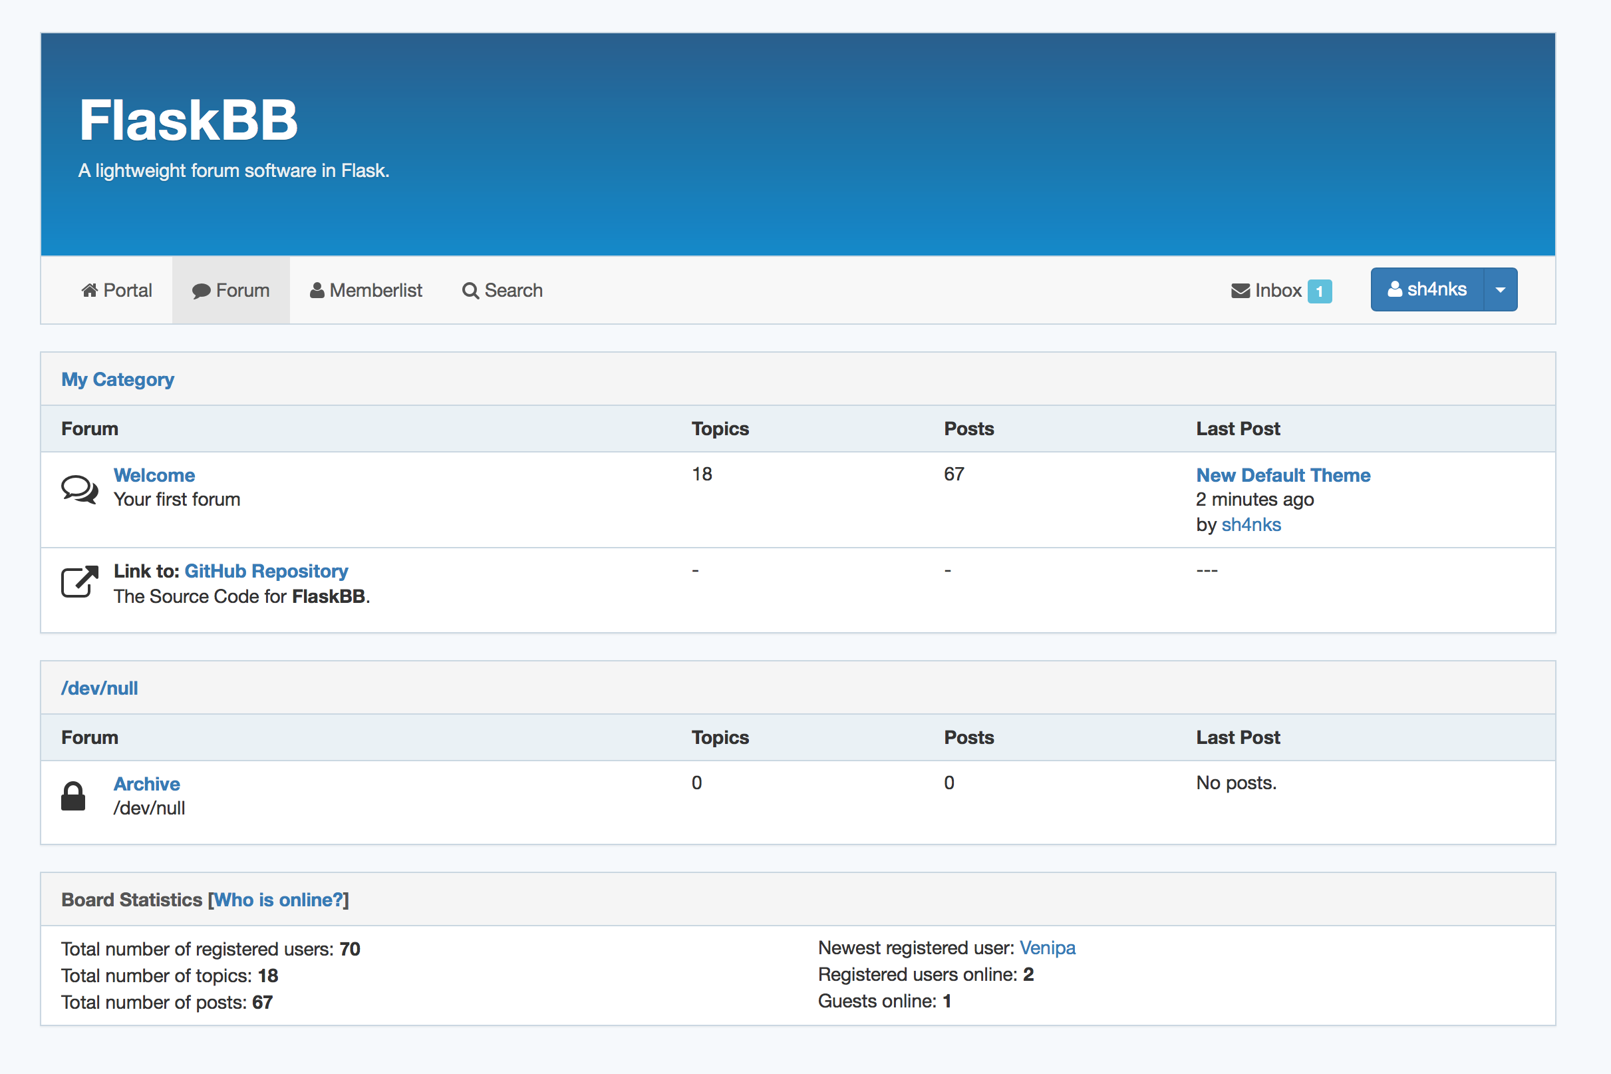This screenshot has width=1611, height=1074.
Task: Follow the GitHub Repository link
Action: click(x=265, y=570)
